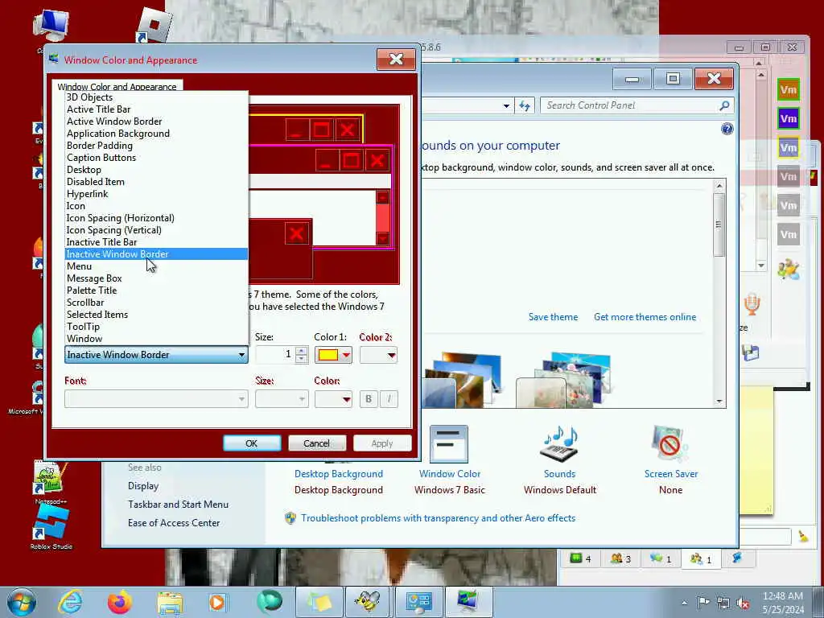Screen dimensions: 824x618
Task: Collapse the Item combo box arrow
Action: (x=241, y=355)
